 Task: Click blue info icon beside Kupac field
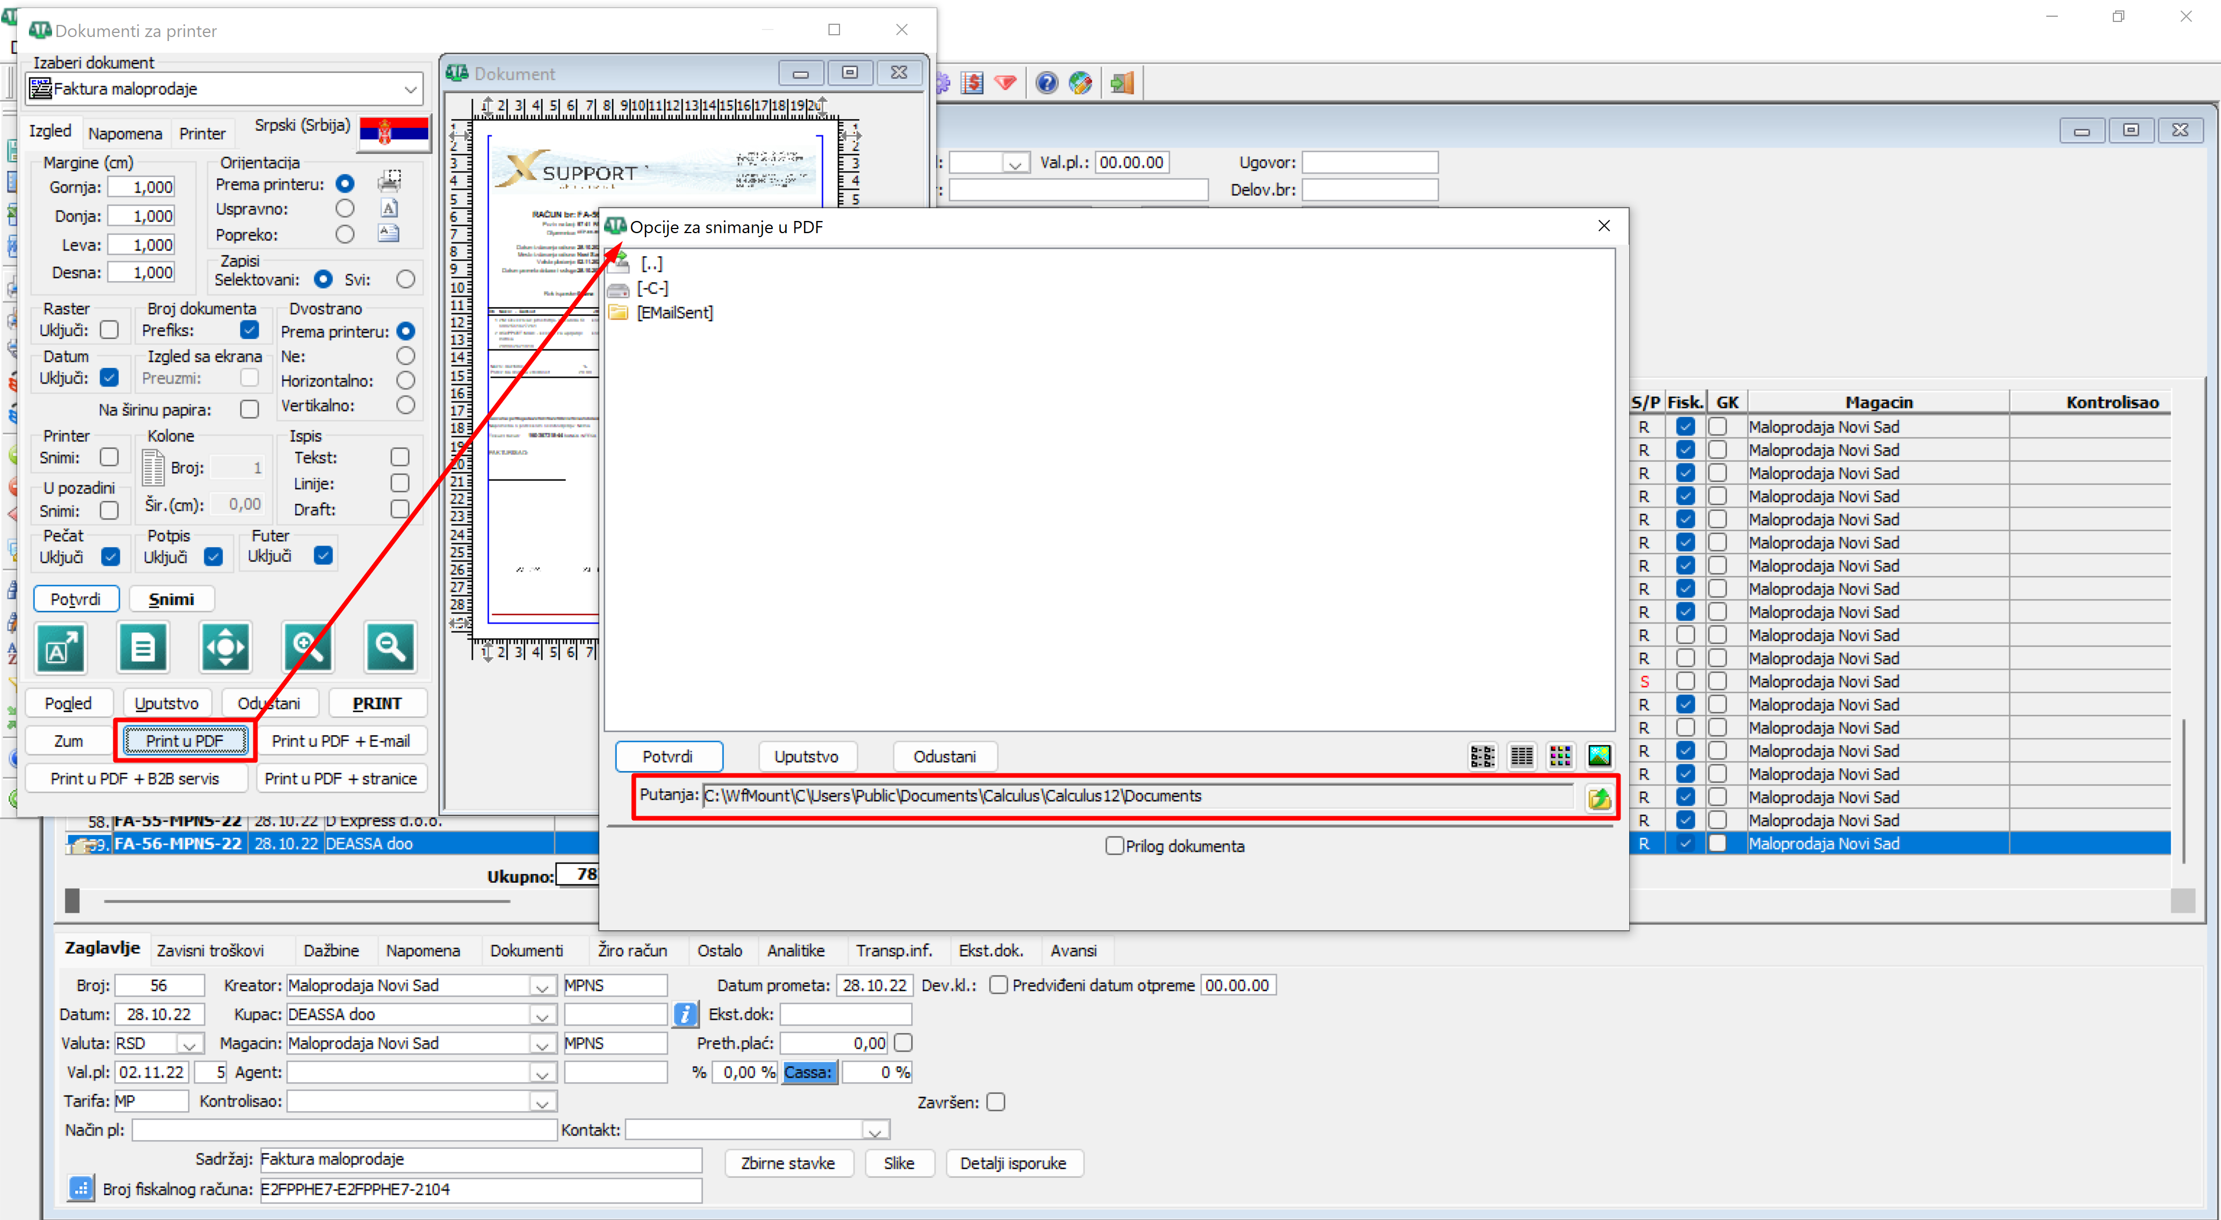coord(684,1014)
